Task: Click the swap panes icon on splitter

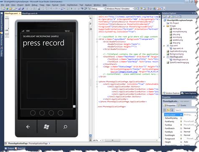Action: pyautogui.click(x=91, y=24)
